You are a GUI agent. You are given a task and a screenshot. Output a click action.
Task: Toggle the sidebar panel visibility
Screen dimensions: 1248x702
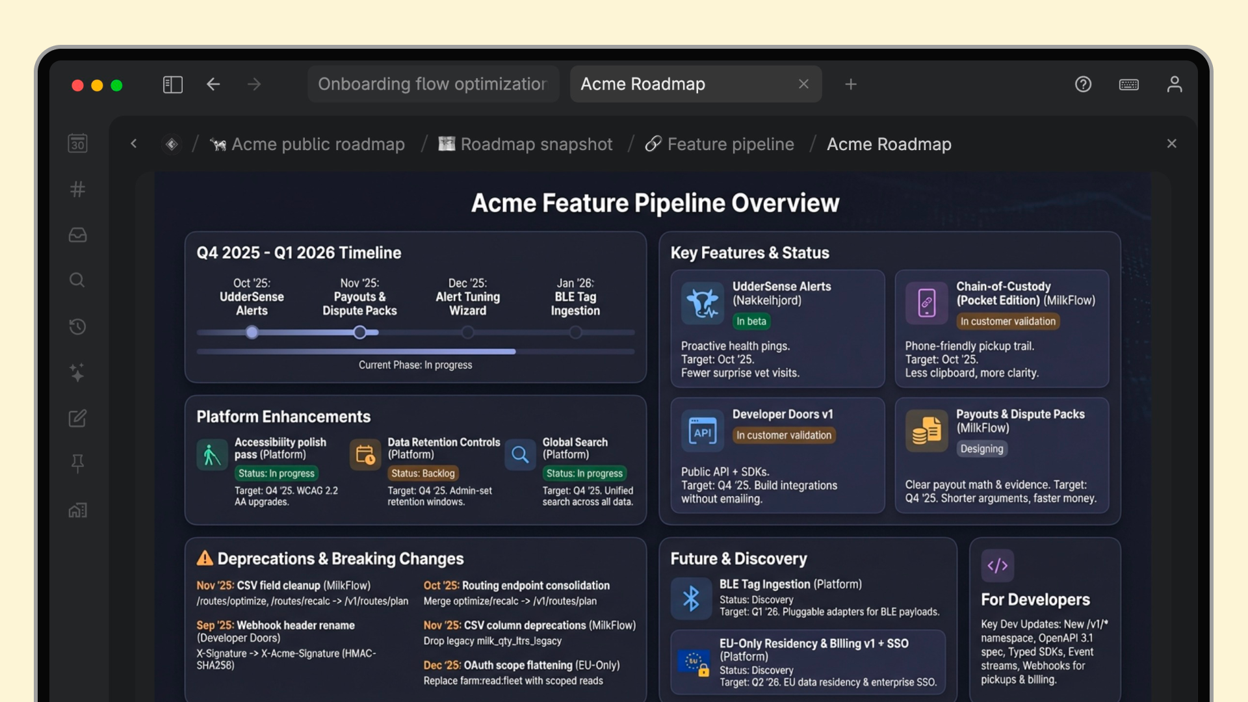[172, 84]
